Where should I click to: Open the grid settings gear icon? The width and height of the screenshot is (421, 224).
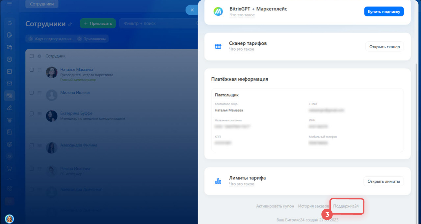(x=39, y=56)
